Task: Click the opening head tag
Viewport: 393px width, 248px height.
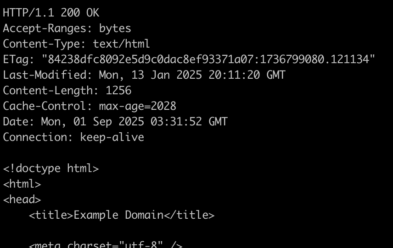Action: click(22, 199)
